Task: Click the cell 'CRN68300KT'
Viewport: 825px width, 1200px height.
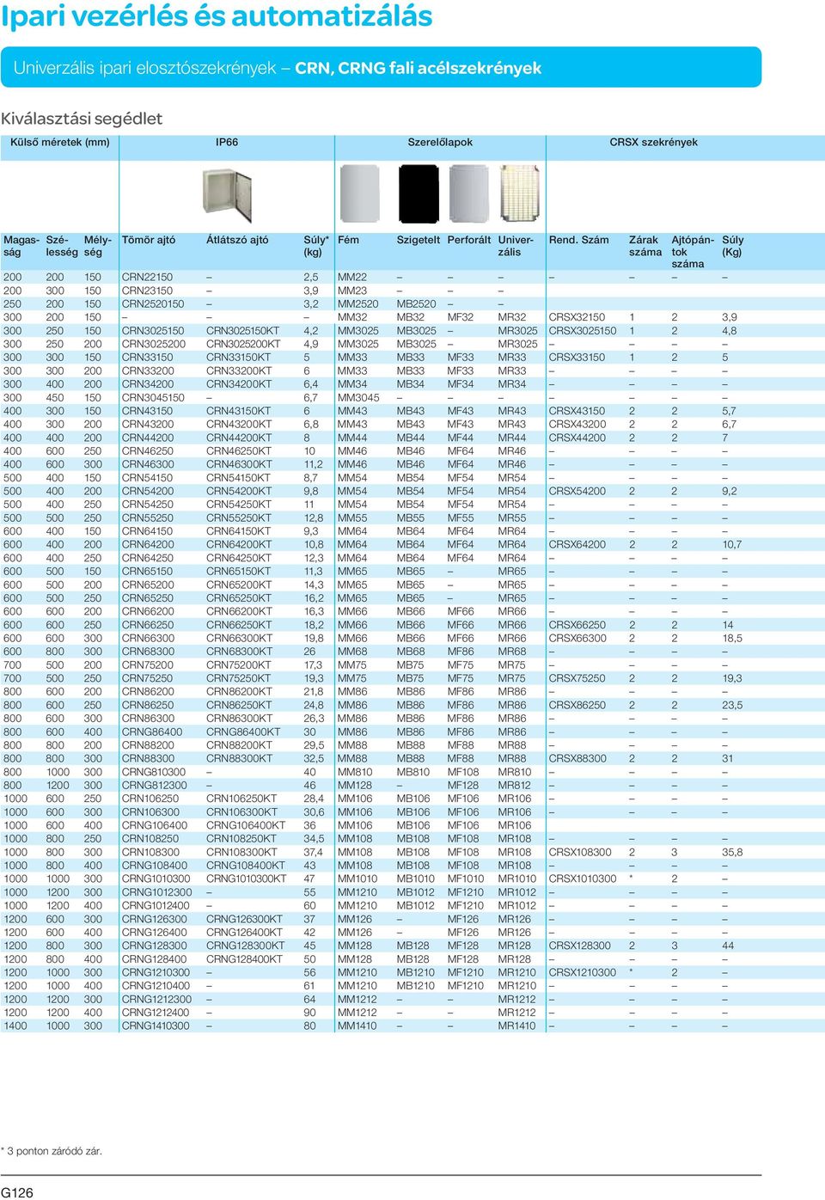Action: [x=239, y=652]
